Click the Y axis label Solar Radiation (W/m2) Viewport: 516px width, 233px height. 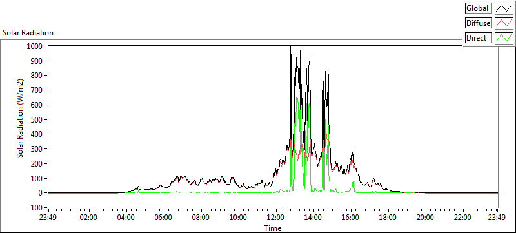point(21,118)
